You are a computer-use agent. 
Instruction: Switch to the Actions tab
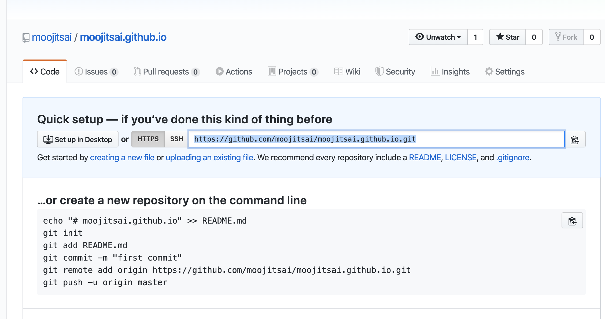[x=234, y=72]
